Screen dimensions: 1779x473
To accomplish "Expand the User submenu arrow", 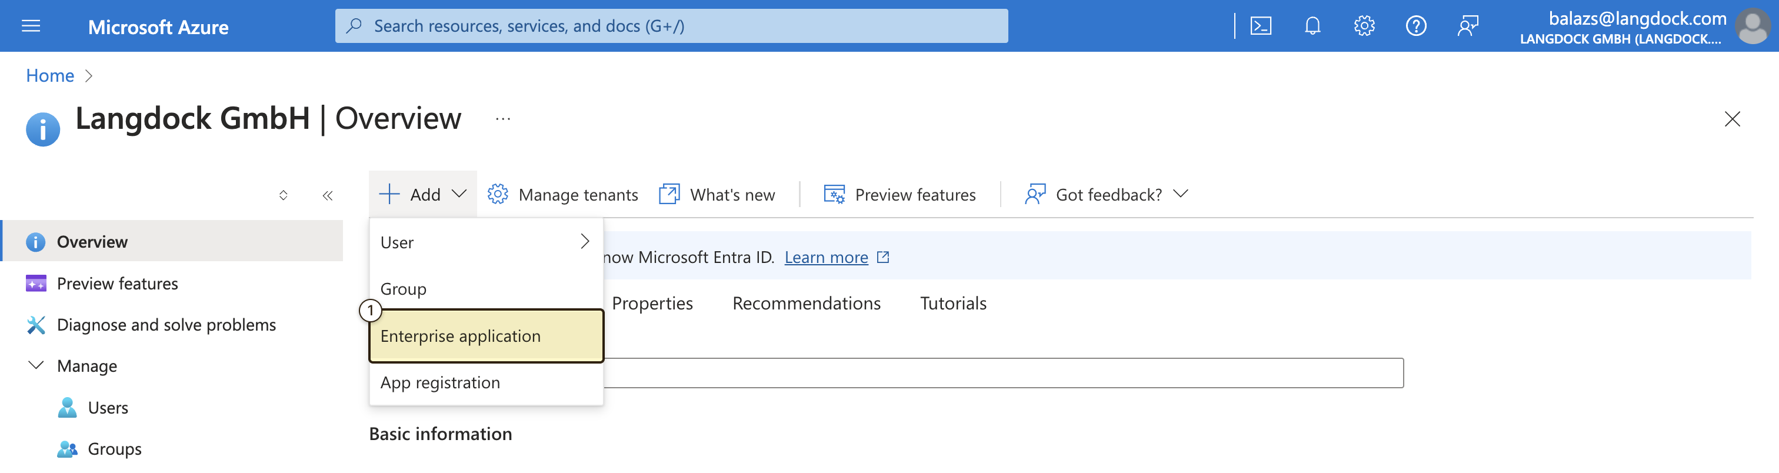I will [x=585, y=241].
